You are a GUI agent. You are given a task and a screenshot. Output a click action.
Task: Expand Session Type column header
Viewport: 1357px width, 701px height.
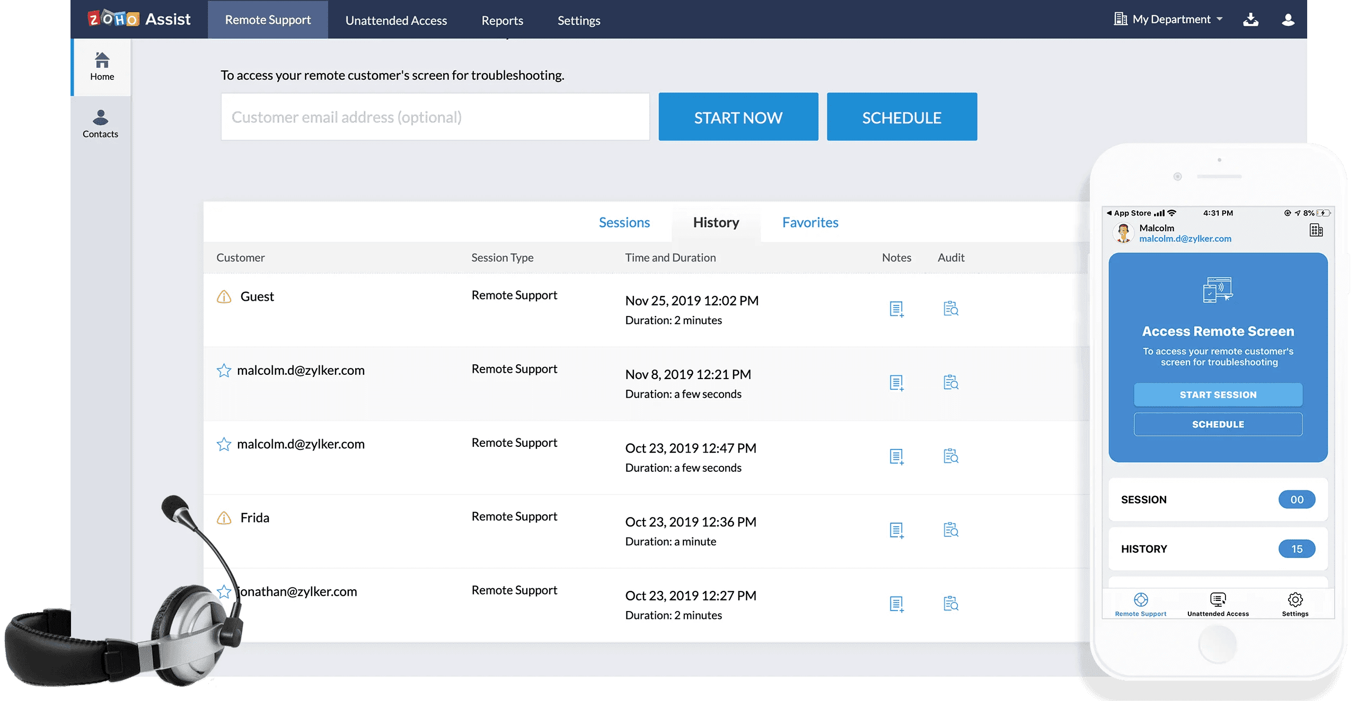502,258
